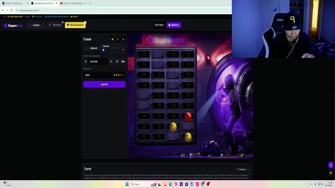The height and width of the screenshot is (188, 335).
Task: Halve the bet with ½ button
Action: [x=111, y=62]
